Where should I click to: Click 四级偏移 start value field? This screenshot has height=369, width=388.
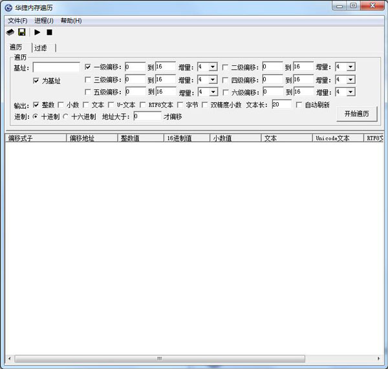coord(272,79)
